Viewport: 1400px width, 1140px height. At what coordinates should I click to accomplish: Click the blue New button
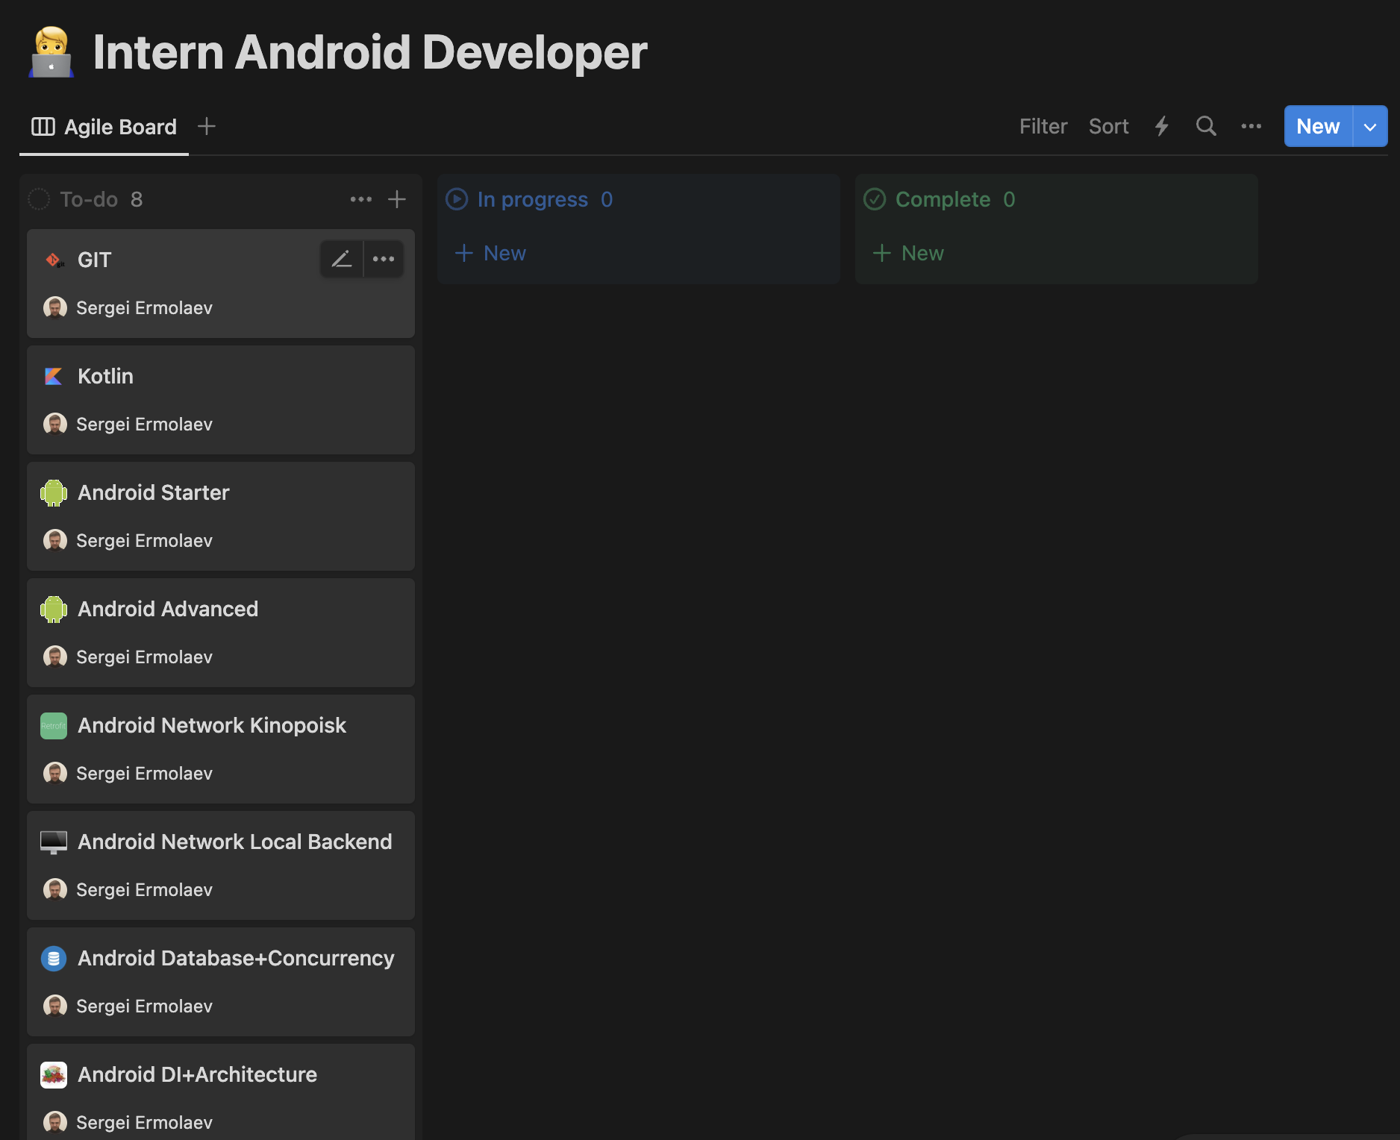(1318, 126)
